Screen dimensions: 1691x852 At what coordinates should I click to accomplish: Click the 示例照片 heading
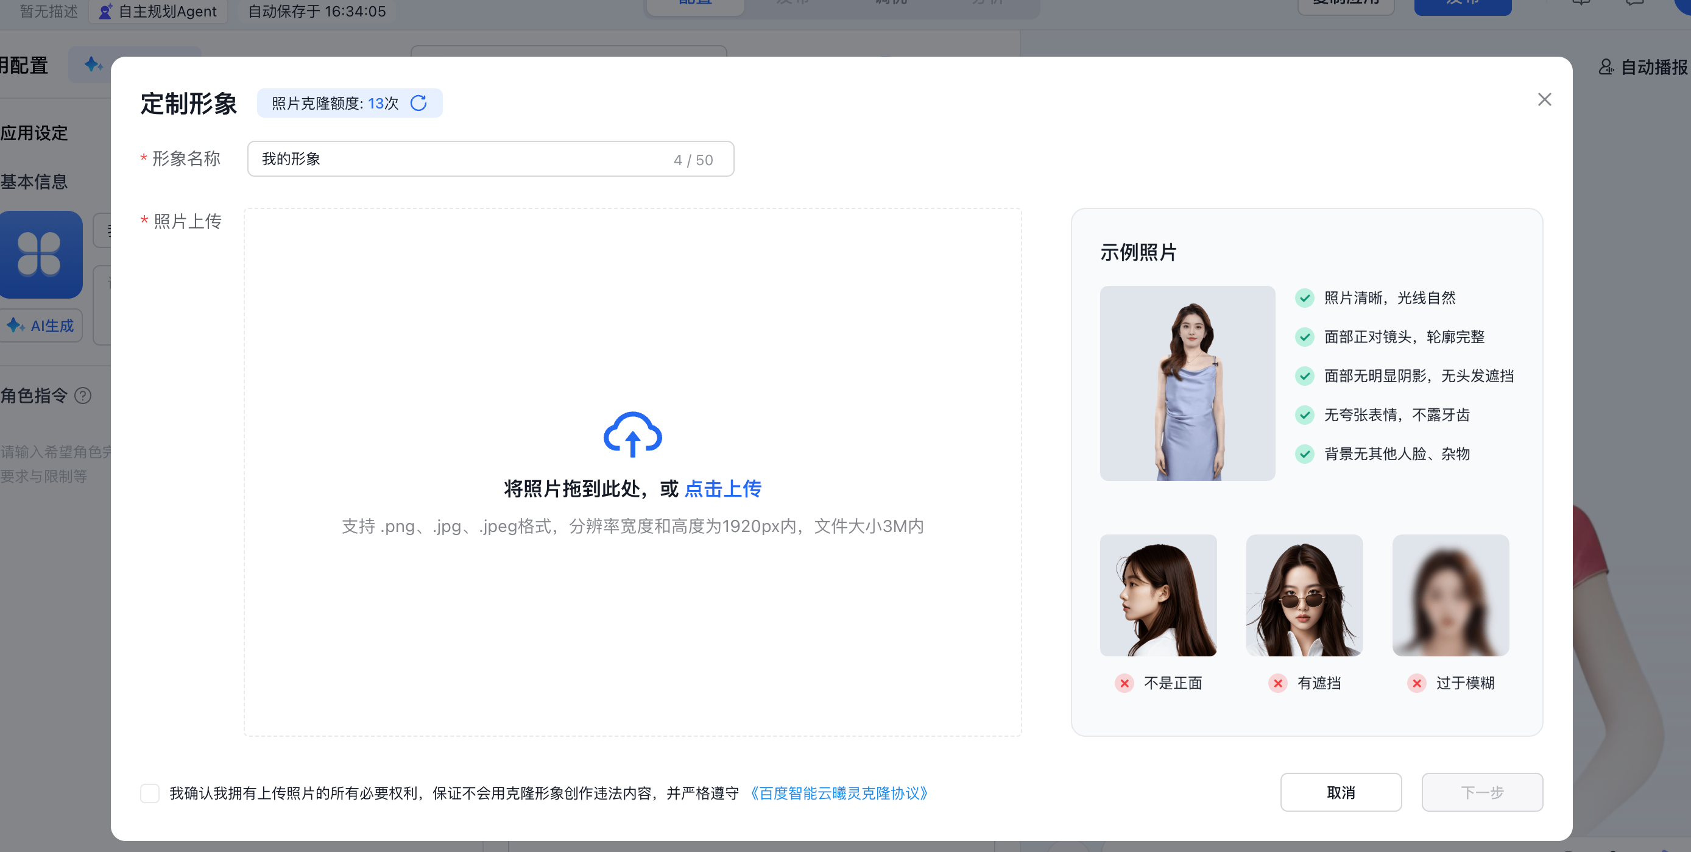click(x=1139, y=252)
